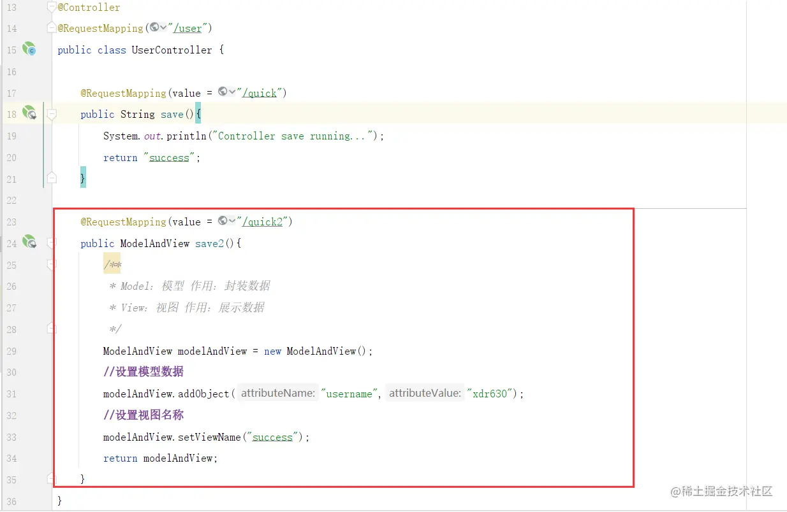
Task: Click the comment //设置模型数据
Action: [x=143, y=372]
